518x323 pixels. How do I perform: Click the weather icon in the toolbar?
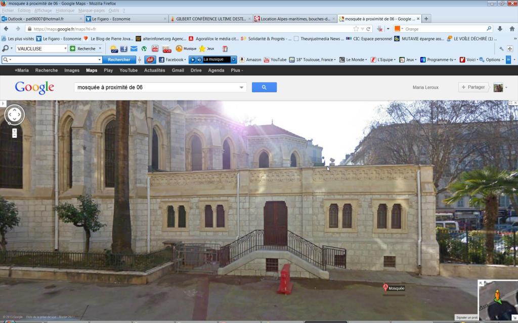pyautogui.click(x=114, y=49)
